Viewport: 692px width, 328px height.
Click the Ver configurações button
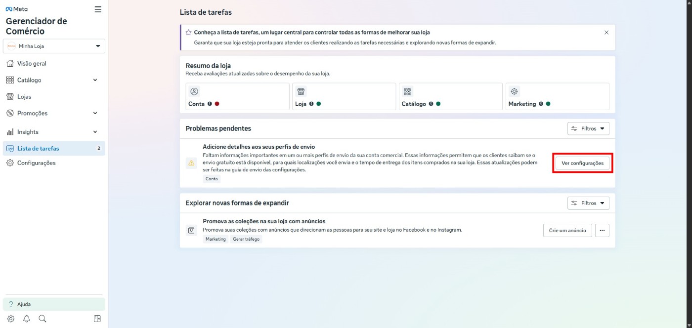click(x=582, y=163)
